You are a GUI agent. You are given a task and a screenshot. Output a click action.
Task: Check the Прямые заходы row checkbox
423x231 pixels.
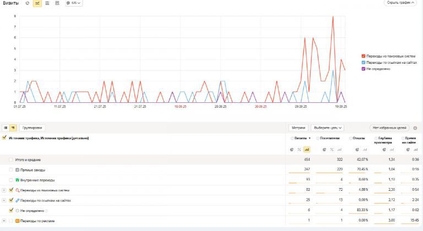click(x=11, y=170)
